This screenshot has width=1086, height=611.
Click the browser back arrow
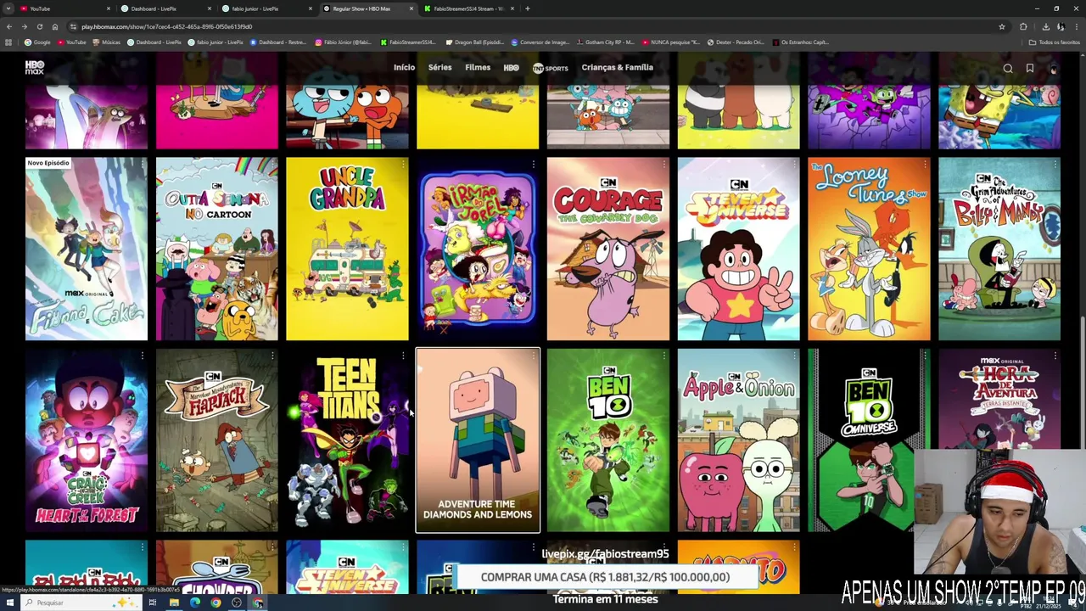click(x=9, y=26)
